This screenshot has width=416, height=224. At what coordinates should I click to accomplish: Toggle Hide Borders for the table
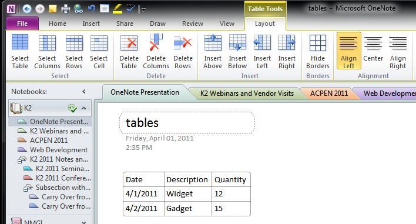click(x=318, y=52)
